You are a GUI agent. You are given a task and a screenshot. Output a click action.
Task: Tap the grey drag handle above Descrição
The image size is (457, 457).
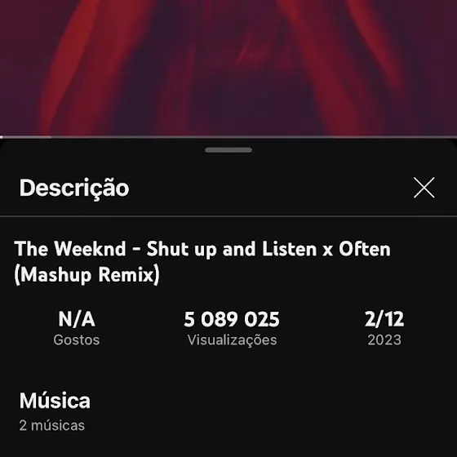click(x=228, y=150)
